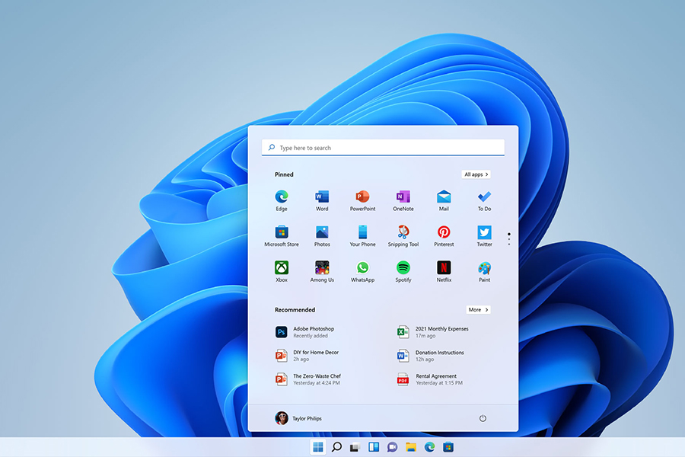Expand the All apps list
This screenshot has height=457, width=685.
click(x=476, y=174)
